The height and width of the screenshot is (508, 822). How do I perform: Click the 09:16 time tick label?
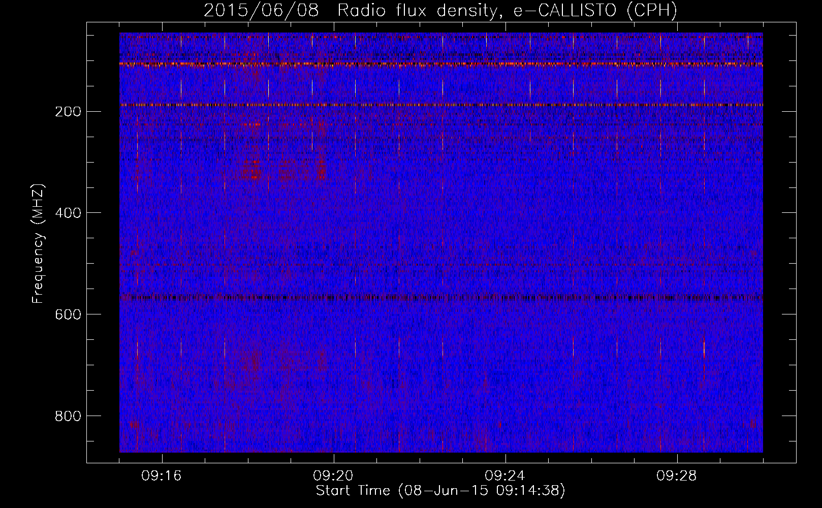pyautogui.click(x=162, y=476)
